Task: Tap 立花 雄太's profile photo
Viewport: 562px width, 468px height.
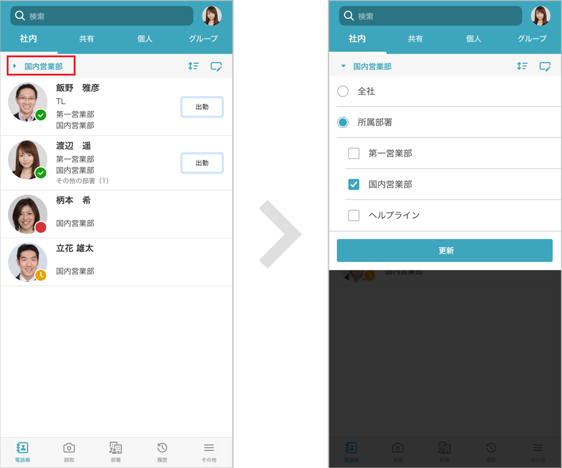Action: click(x=27, y=262)
